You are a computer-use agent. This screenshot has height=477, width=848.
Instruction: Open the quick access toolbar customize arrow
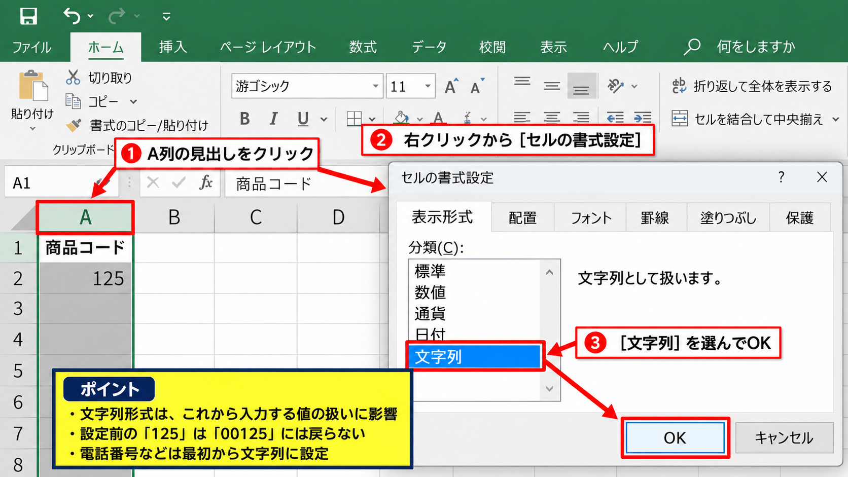166,17
